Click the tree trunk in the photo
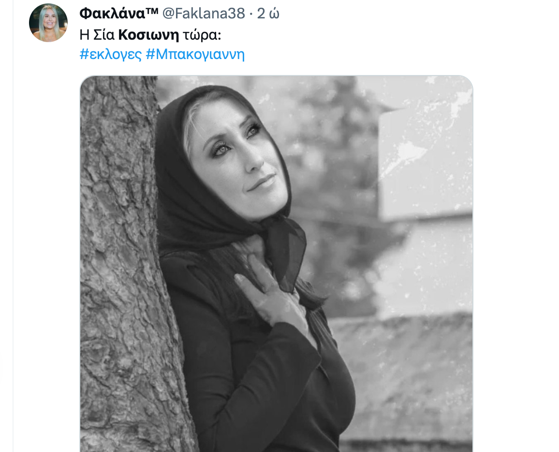 (121, 264)
